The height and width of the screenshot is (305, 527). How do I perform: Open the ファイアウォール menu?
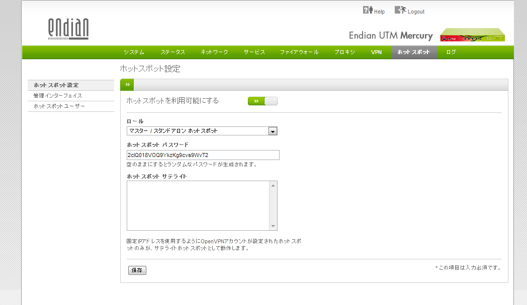tap(299, 52)
